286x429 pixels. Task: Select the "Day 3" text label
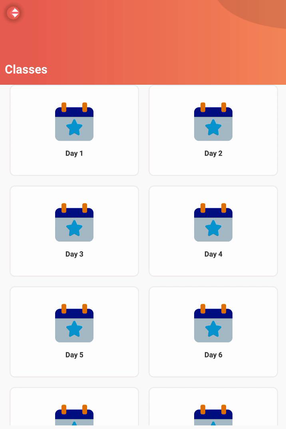tap(74, 254)
